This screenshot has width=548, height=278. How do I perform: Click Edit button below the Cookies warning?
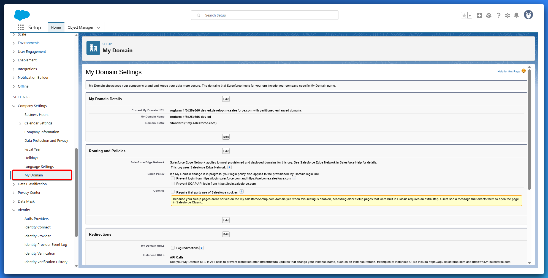click(226, 220)
